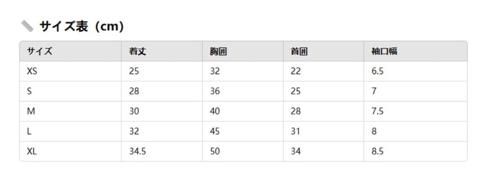Click the XS chest value 32
This screenshot has width=483, height=185.
tap(215, 71)
